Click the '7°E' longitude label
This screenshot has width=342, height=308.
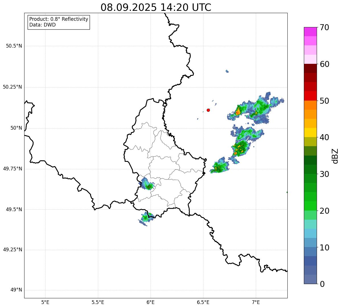(256, 302)
